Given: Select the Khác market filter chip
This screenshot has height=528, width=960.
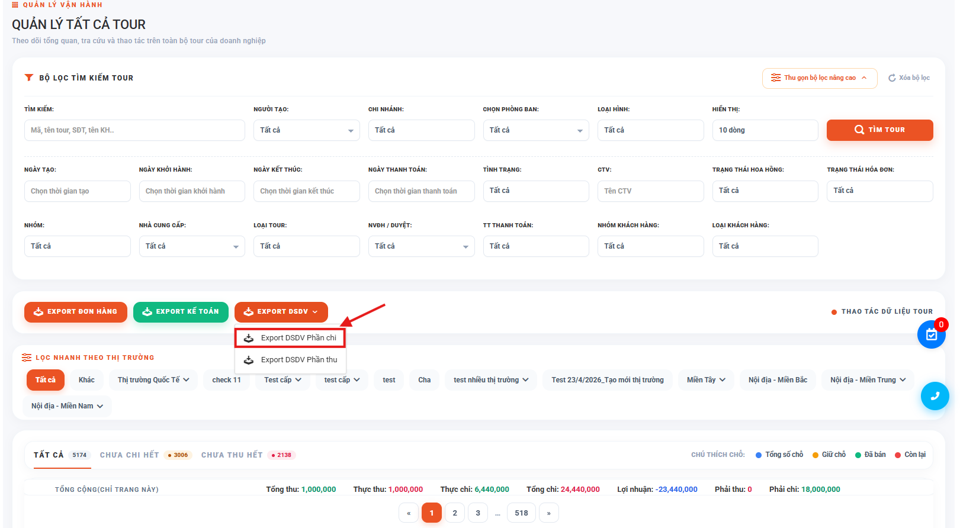Looking at the screenshot, I should coord(86,380).
